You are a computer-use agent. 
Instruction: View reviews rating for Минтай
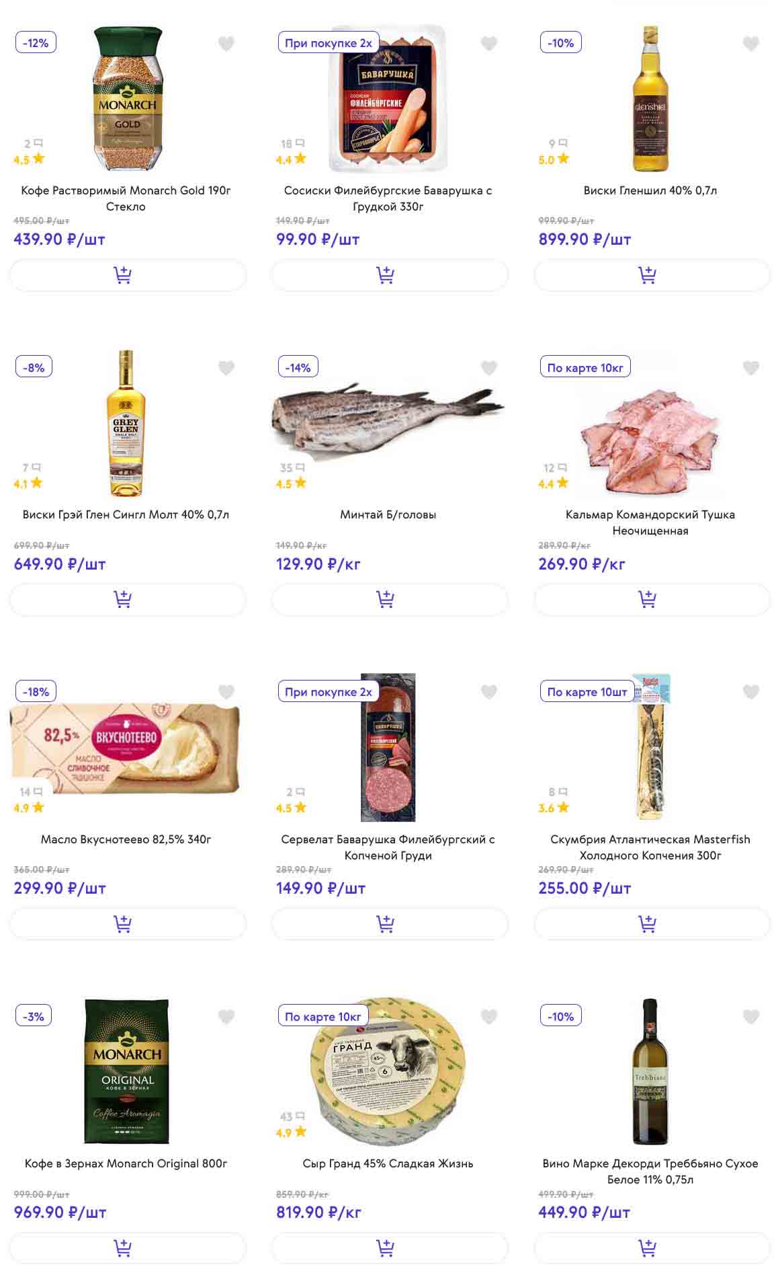[291, 476]
